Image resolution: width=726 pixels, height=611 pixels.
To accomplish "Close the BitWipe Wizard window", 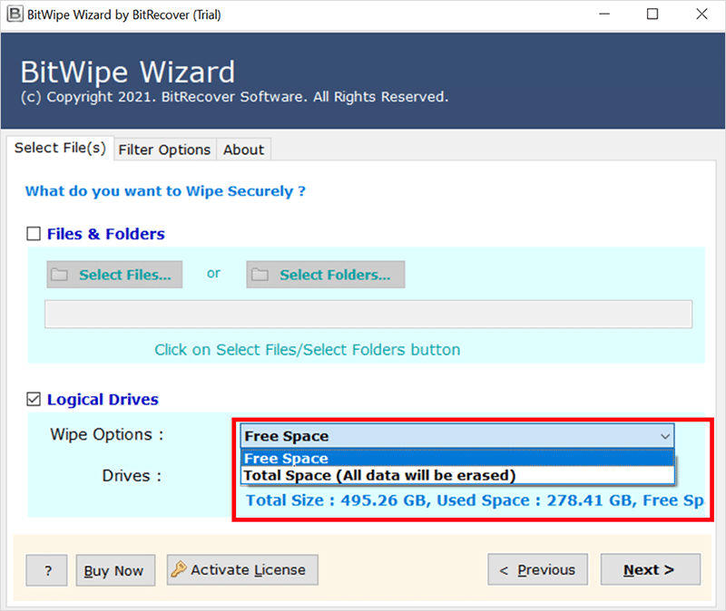I will [701, 15].
